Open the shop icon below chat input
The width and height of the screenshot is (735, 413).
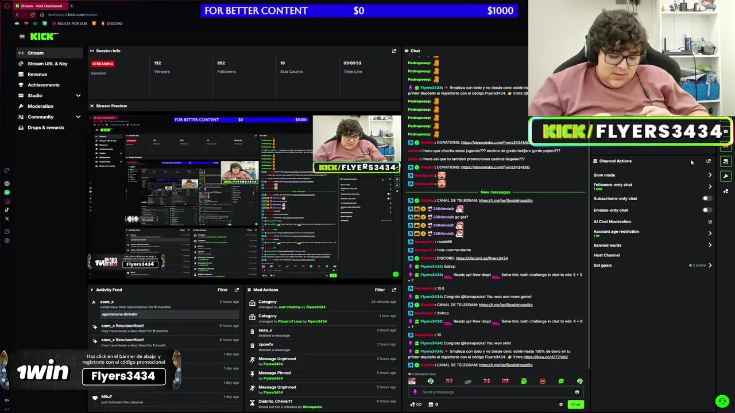pos(431,404)
